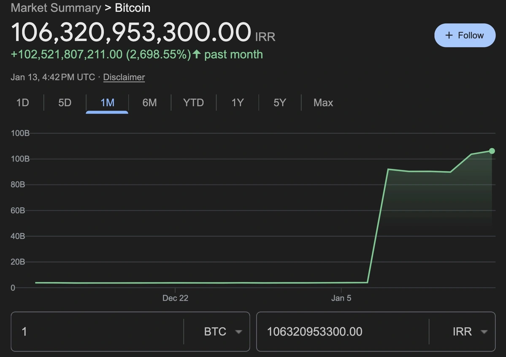Screen dimensions: 506x357
Task: Click the Jan 5 date label
Action: [x=341, y=298]
